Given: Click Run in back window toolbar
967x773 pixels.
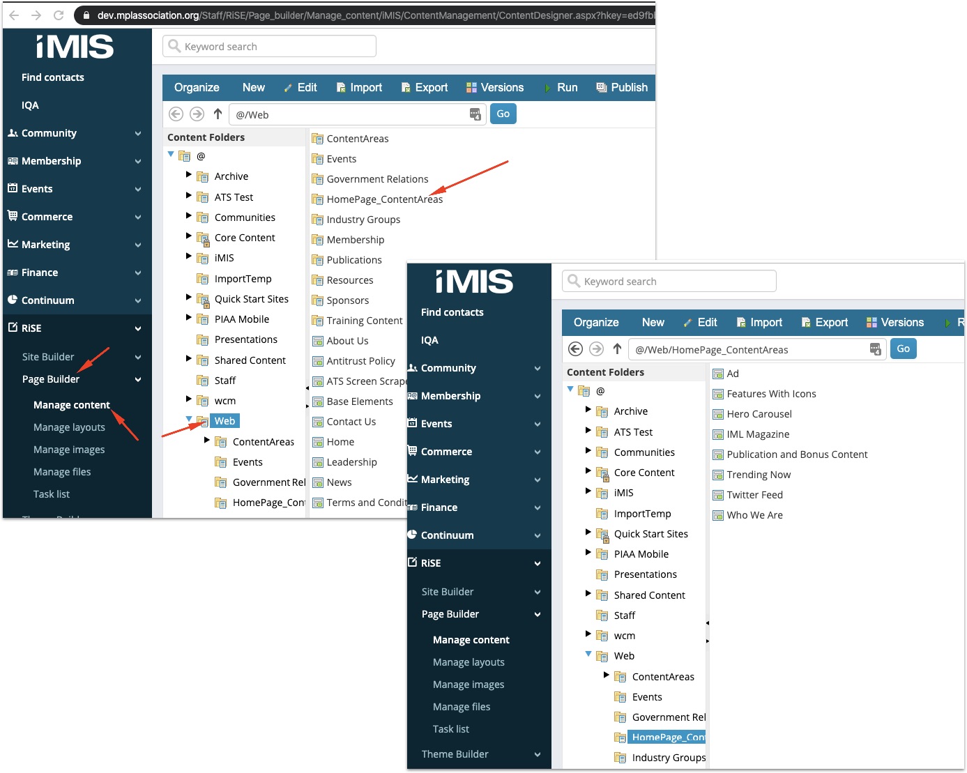Looking at the screenshot, I should point(561,87).
